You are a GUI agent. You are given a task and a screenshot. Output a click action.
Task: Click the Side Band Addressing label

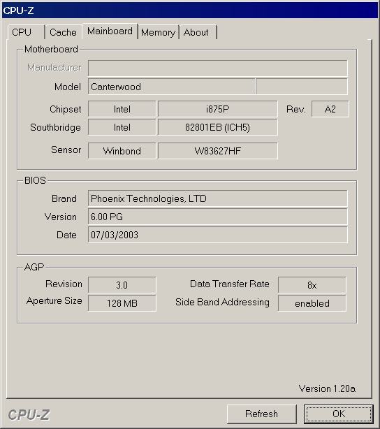click(x=222, y=303)
